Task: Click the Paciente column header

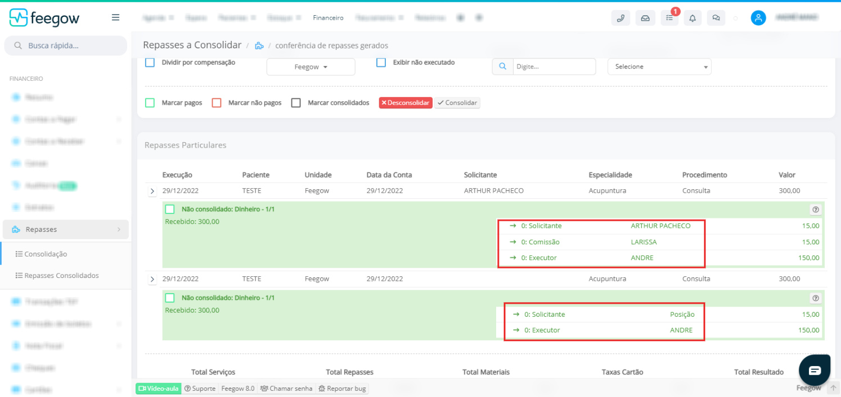Action: click(256, 175)
